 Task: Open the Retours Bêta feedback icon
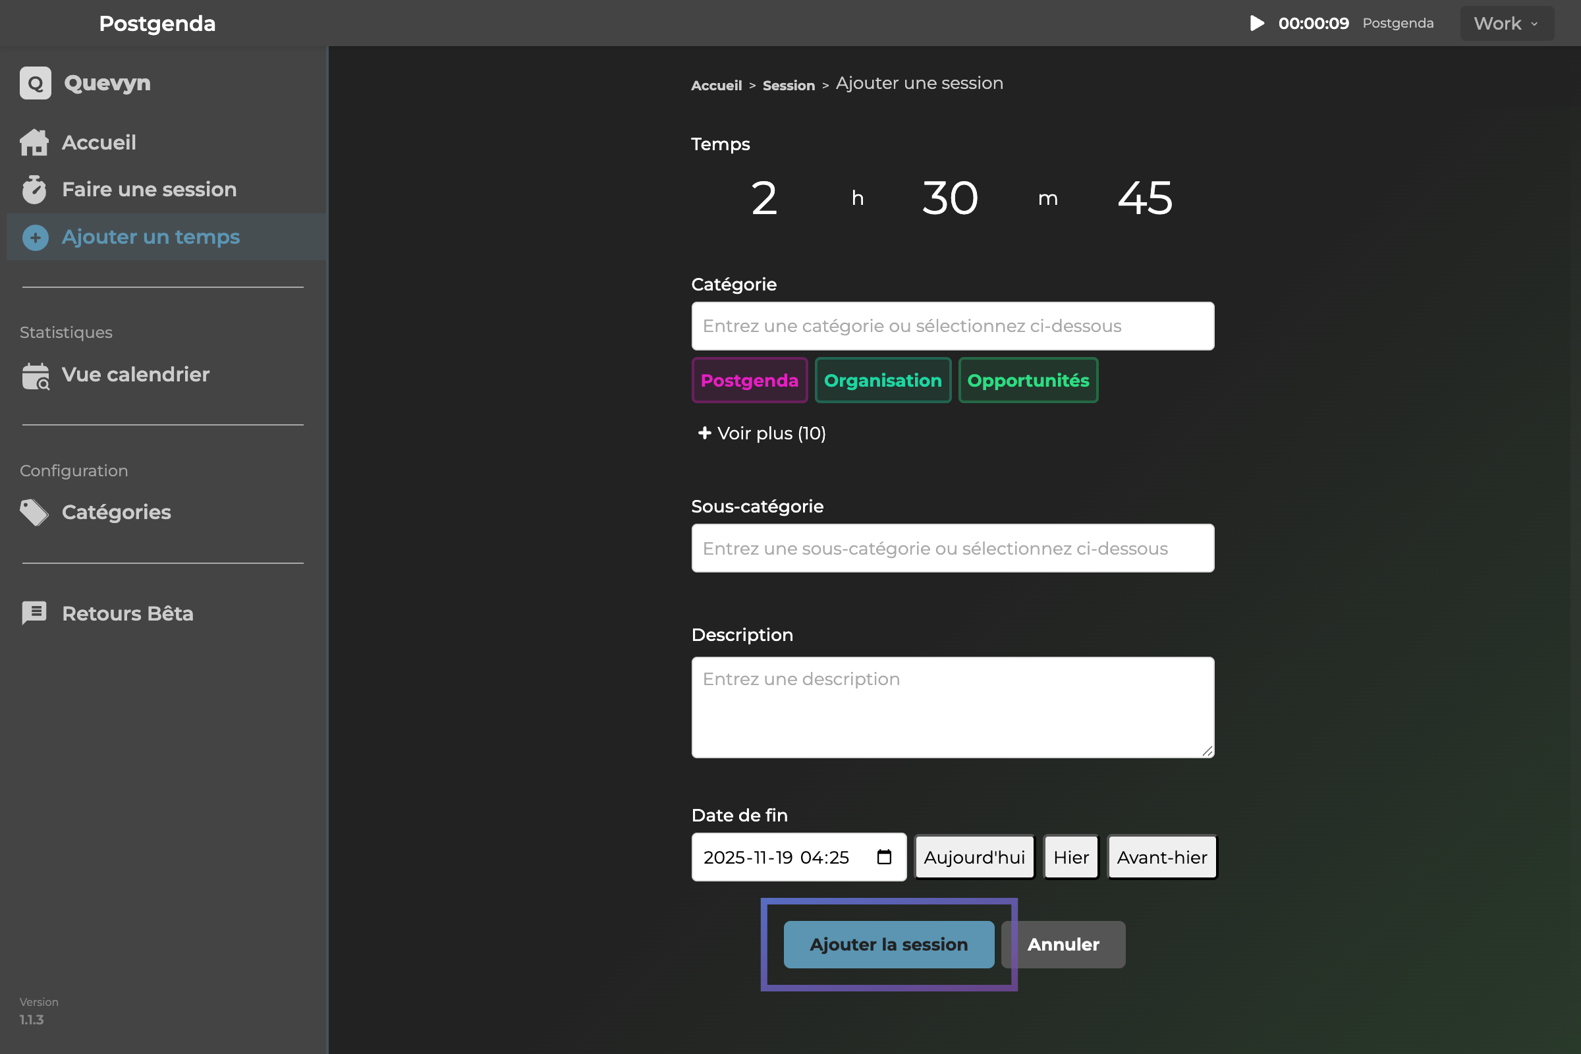[34, 614]
